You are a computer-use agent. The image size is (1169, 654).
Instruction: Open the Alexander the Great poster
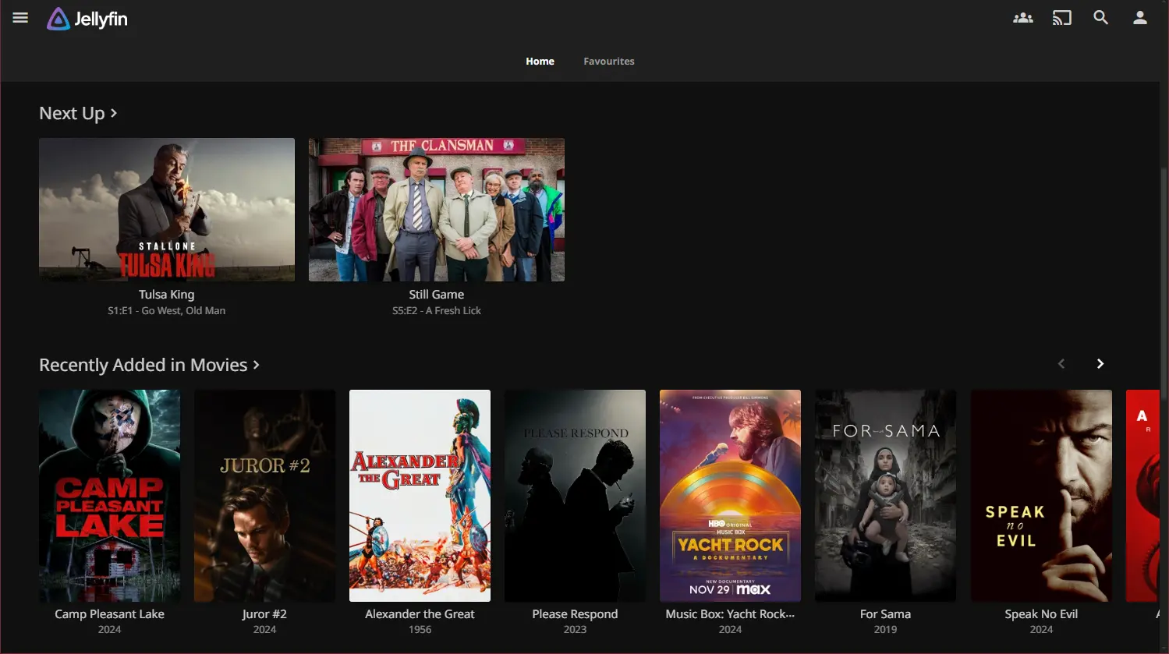click(x=420, y=496)
